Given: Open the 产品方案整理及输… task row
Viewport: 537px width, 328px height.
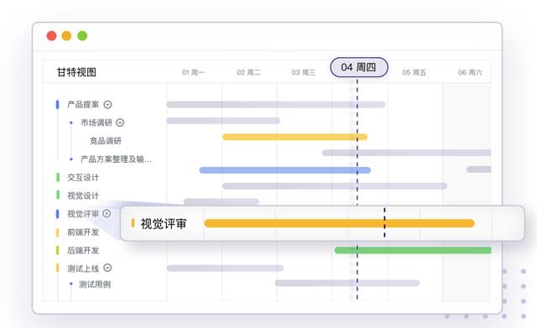Looking at the screenshot, I should pyautogui.click(x=116, y=159).
